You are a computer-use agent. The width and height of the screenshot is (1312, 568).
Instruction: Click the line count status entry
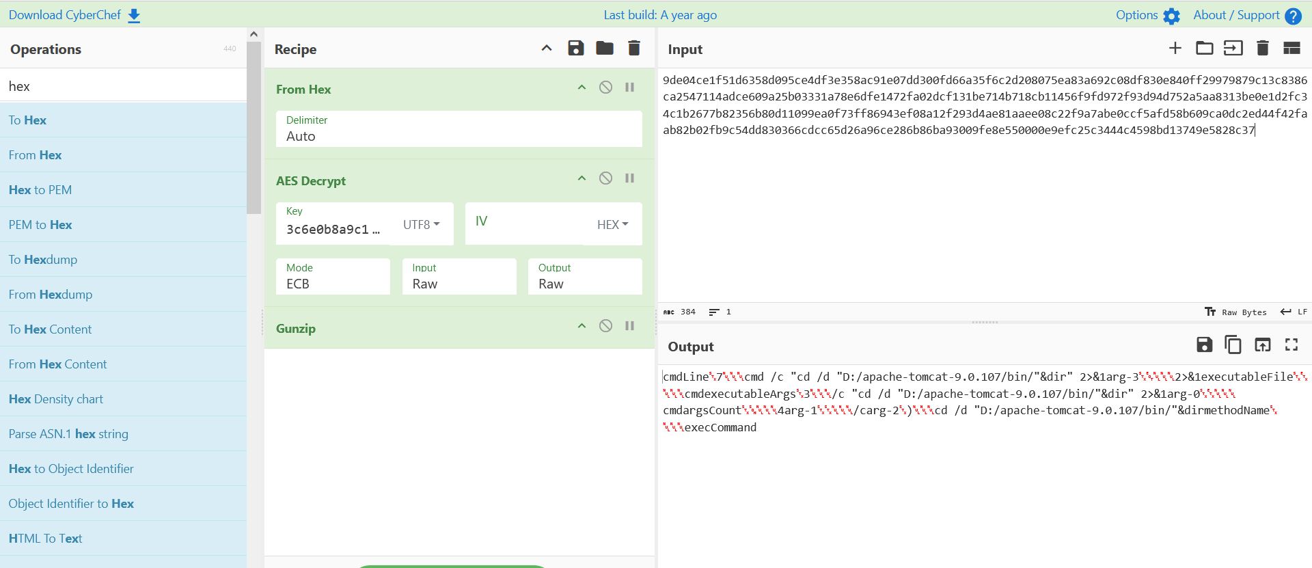(720, 312)
